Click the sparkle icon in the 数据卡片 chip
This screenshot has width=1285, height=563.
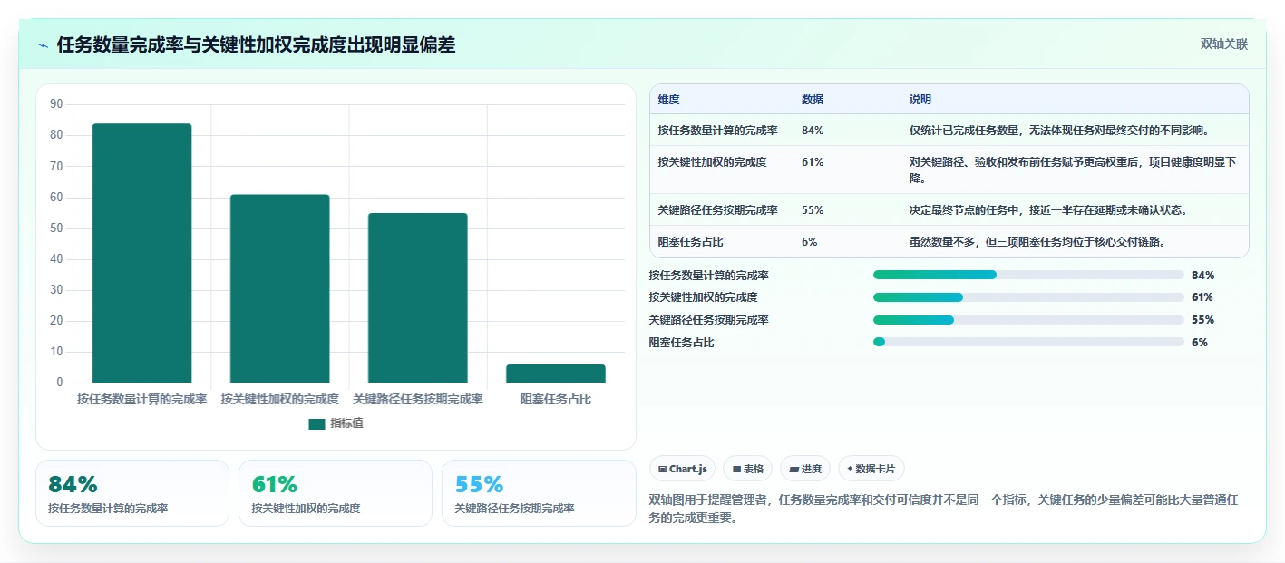click(x=850, y=470)
